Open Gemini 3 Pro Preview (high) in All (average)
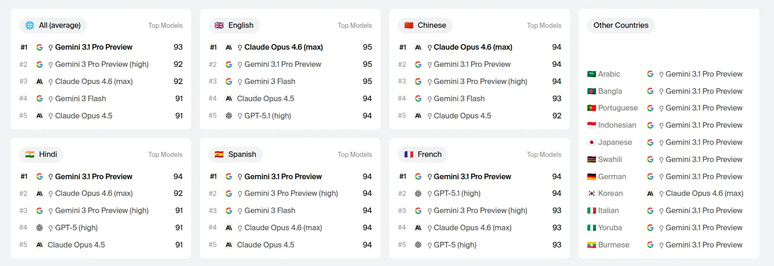774x266 pixels. coord(102,64)
